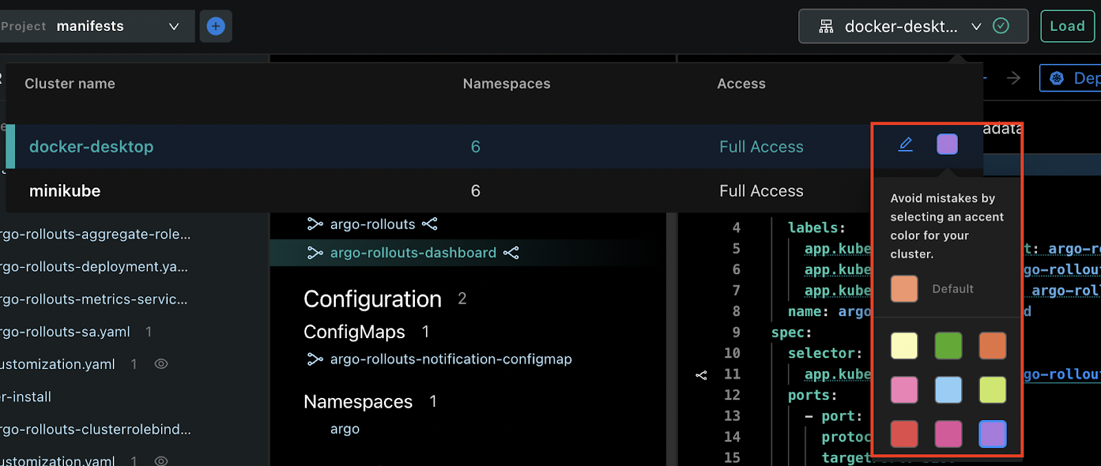Open kustomization.yaml listed above r-install

coord(57,364)
